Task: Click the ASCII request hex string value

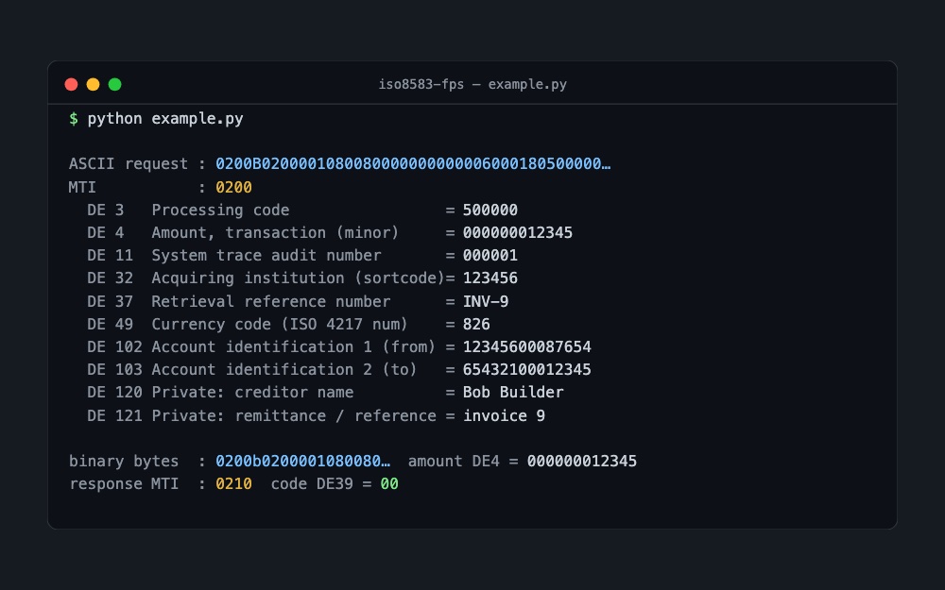Action: coord(413,163)
